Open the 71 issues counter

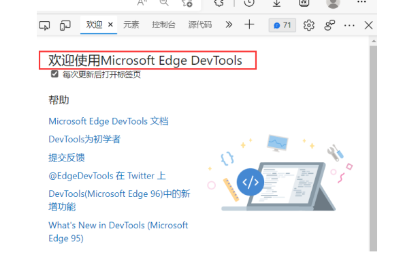point(283,25)
